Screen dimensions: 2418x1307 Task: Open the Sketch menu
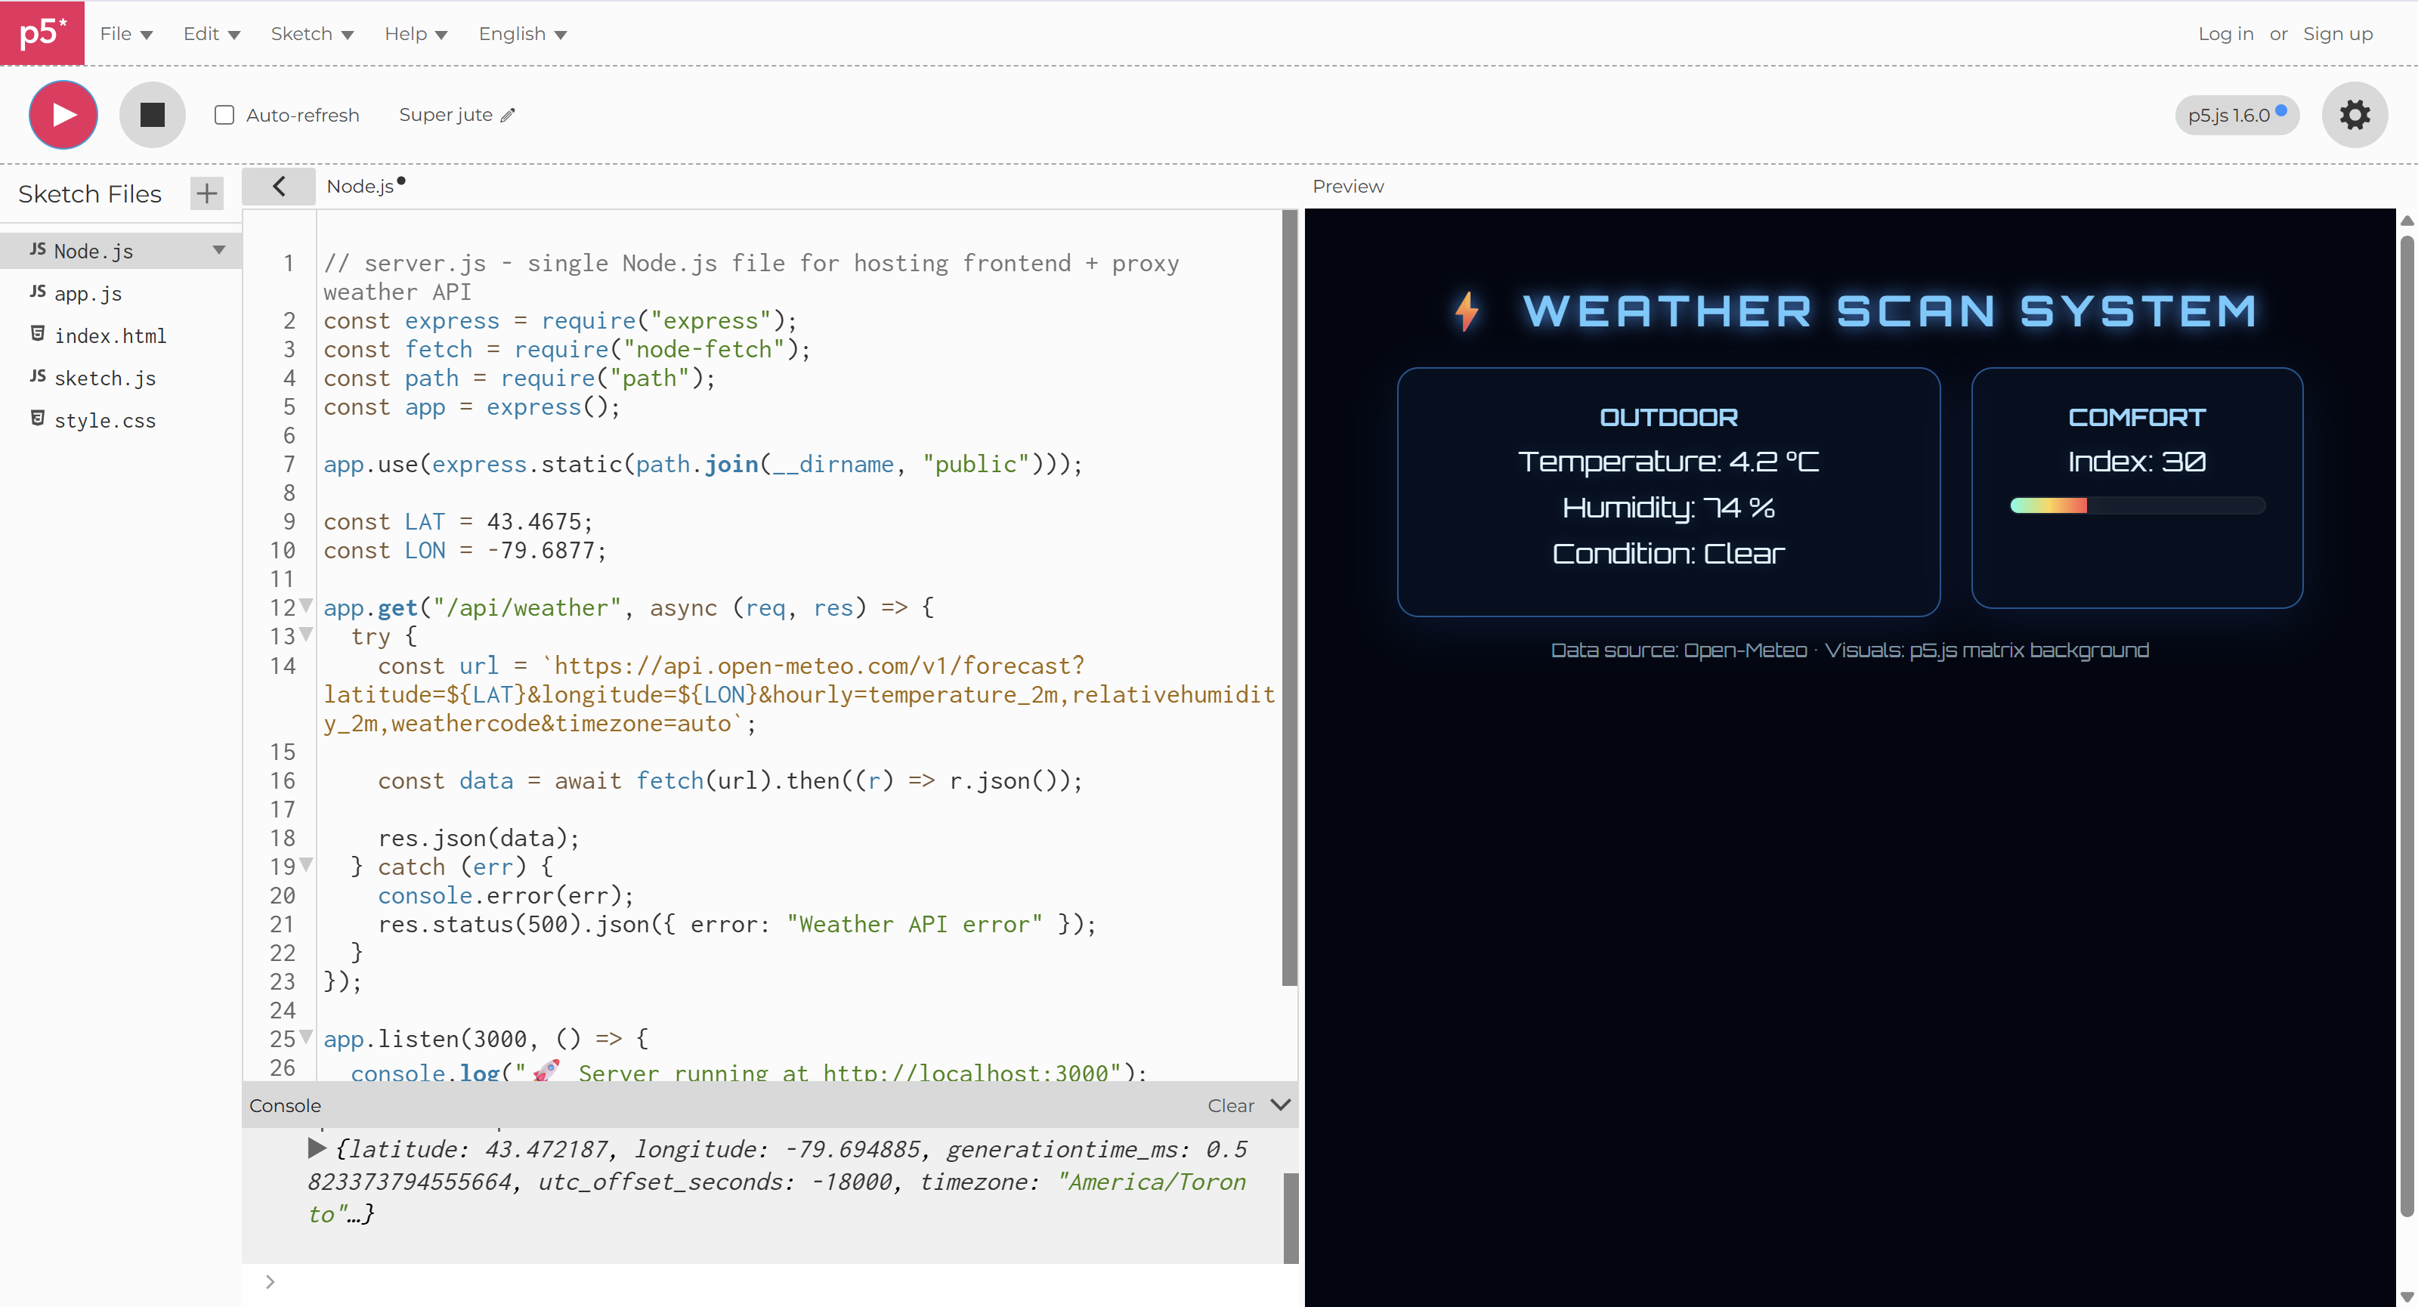click(311, 32)
